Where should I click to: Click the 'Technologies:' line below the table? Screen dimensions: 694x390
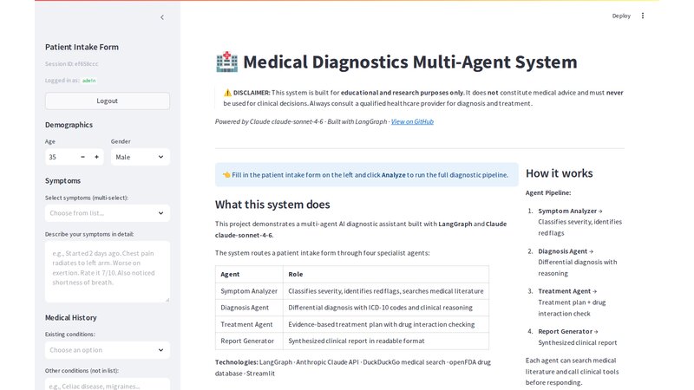[353, 367]
